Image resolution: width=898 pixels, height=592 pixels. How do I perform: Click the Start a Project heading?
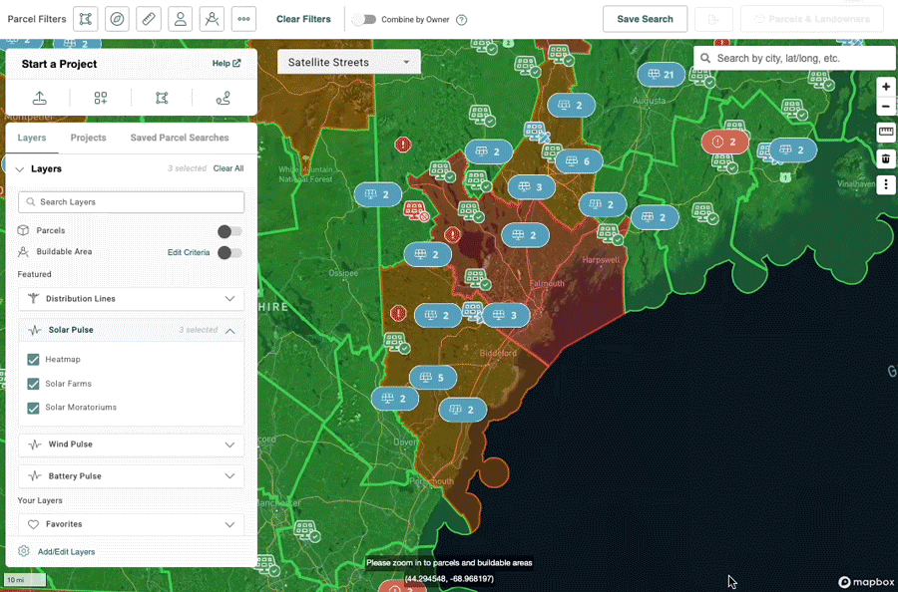60,64
